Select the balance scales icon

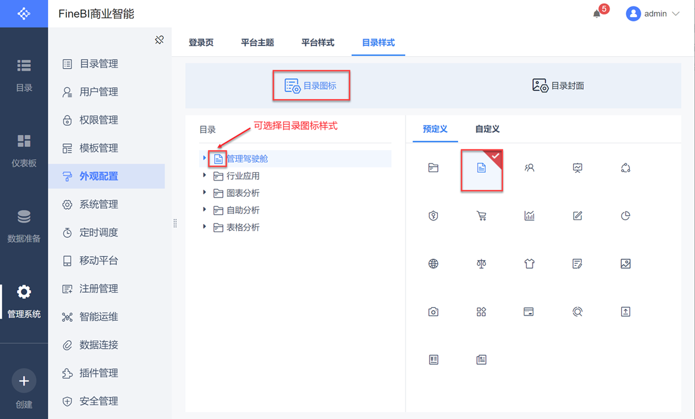coord(481,264)
